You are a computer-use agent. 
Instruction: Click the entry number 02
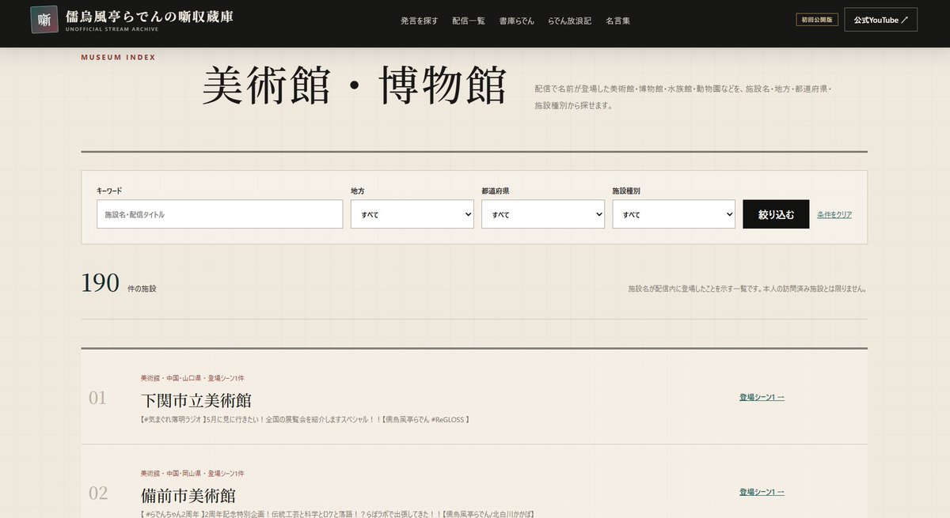tap(98, 493)
